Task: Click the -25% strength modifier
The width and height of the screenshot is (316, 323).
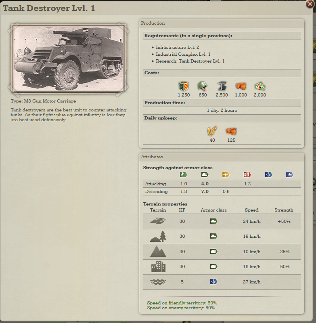Action: click(284, 252)
